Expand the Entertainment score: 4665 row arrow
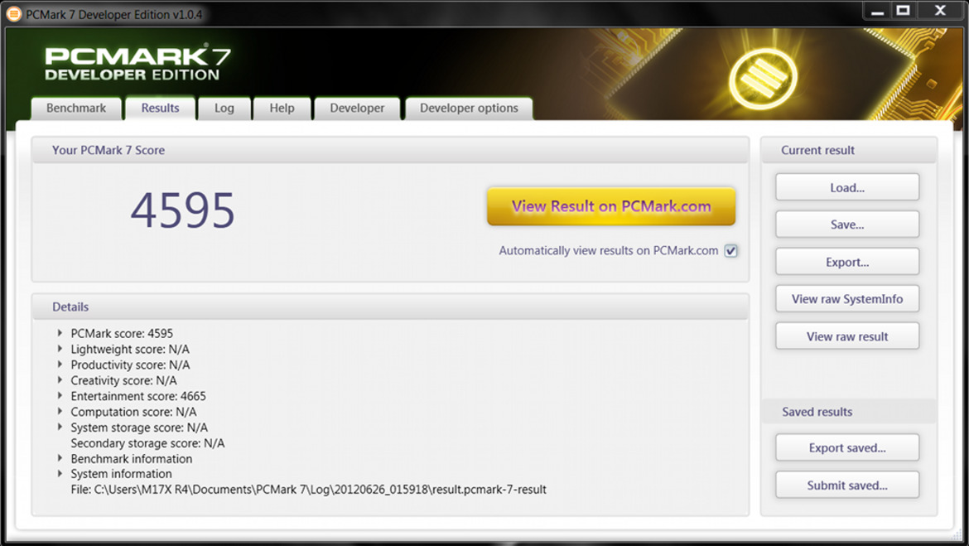The width and height of the screenshot is (969, 546). [x=60, y=395]
